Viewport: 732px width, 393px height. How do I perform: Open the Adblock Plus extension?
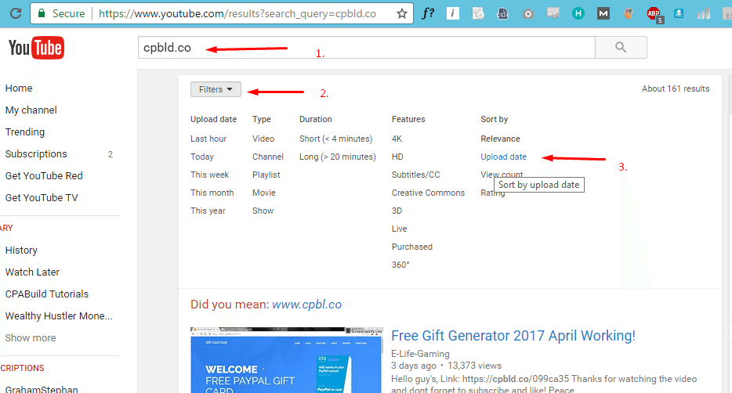point(654,14)
